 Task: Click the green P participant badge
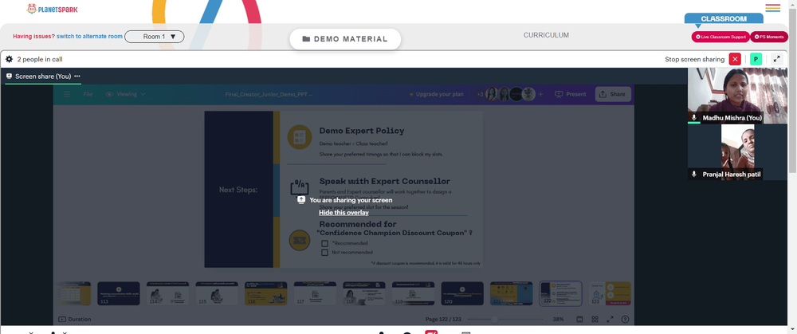[756, 59]
